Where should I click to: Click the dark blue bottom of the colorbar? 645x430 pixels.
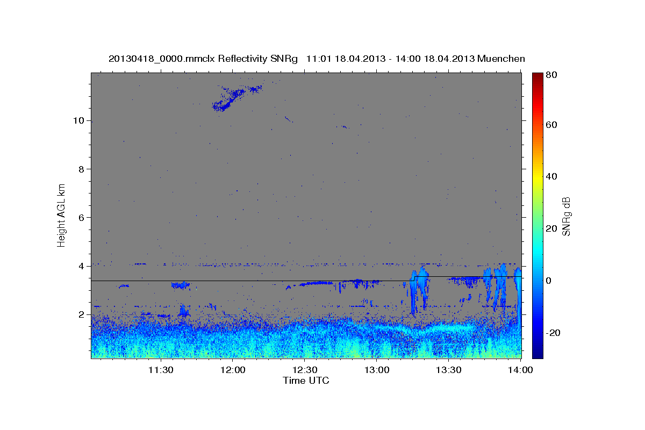[x=537, y=352]
